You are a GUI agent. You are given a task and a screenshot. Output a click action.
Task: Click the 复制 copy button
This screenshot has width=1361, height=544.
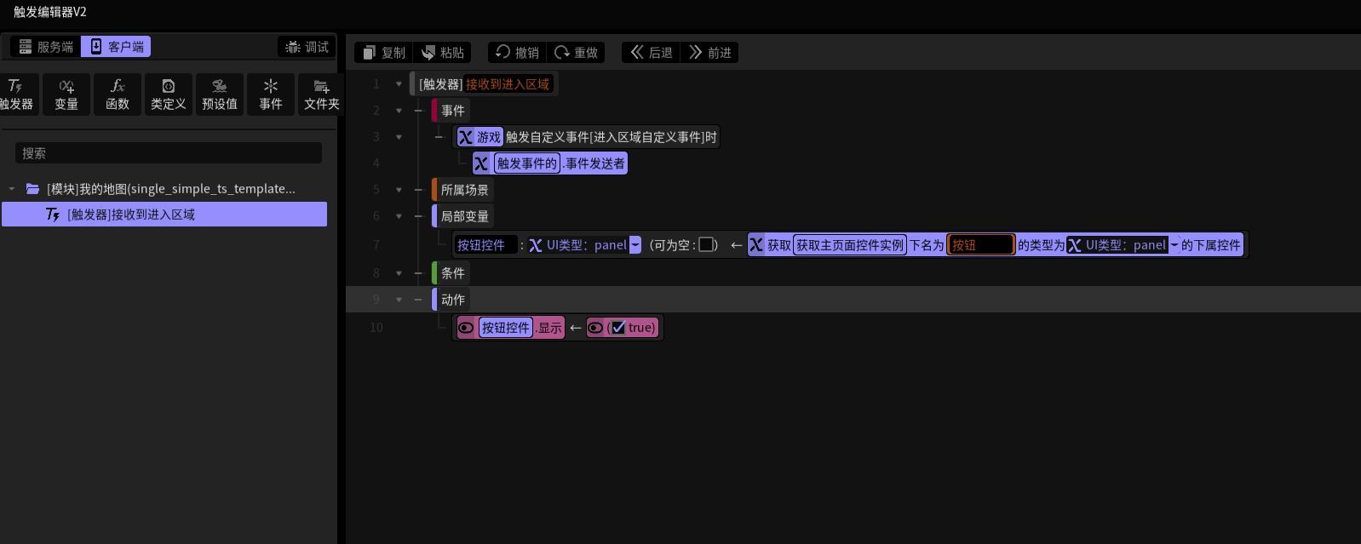383,53
